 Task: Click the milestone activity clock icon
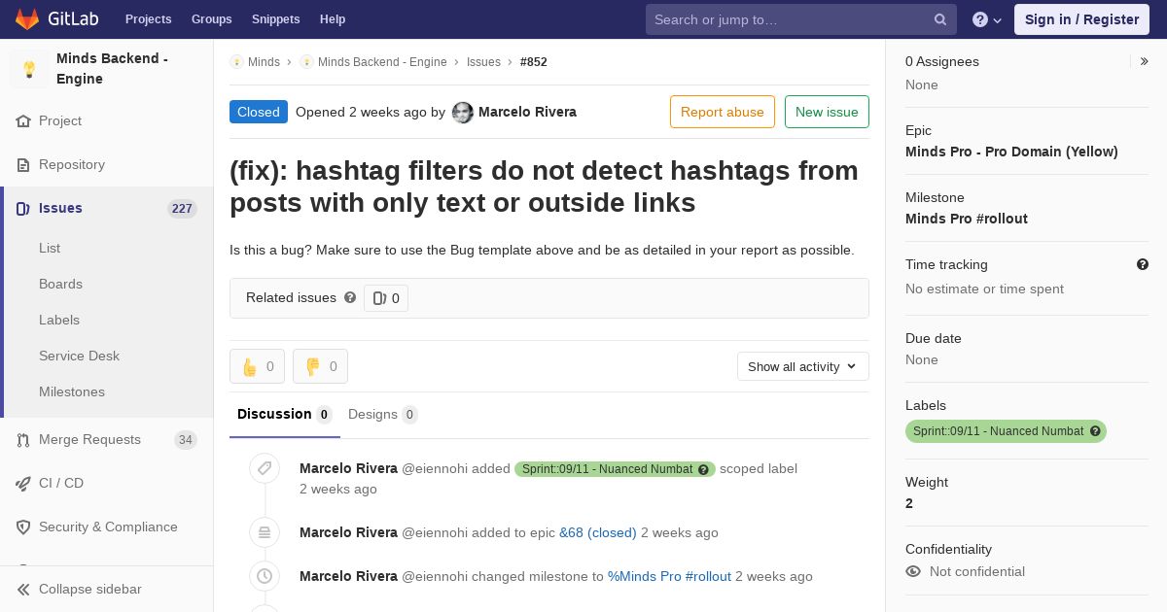click(265, 576)
